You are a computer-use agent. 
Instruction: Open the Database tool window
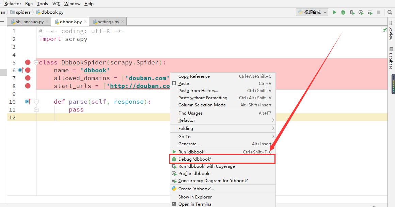point(391,58)
